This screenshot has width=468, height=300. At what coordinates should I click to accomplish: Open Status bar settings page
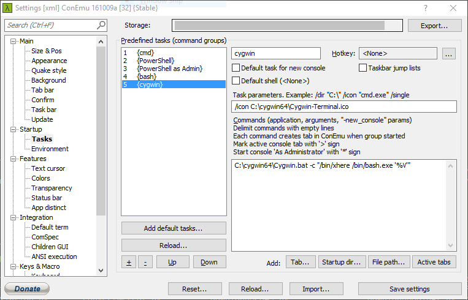pos(47,198)
